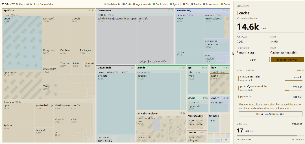This screenshot has width=305, height=144.
Task: Select the Python block under Roaming
Action: pos(19,133)
